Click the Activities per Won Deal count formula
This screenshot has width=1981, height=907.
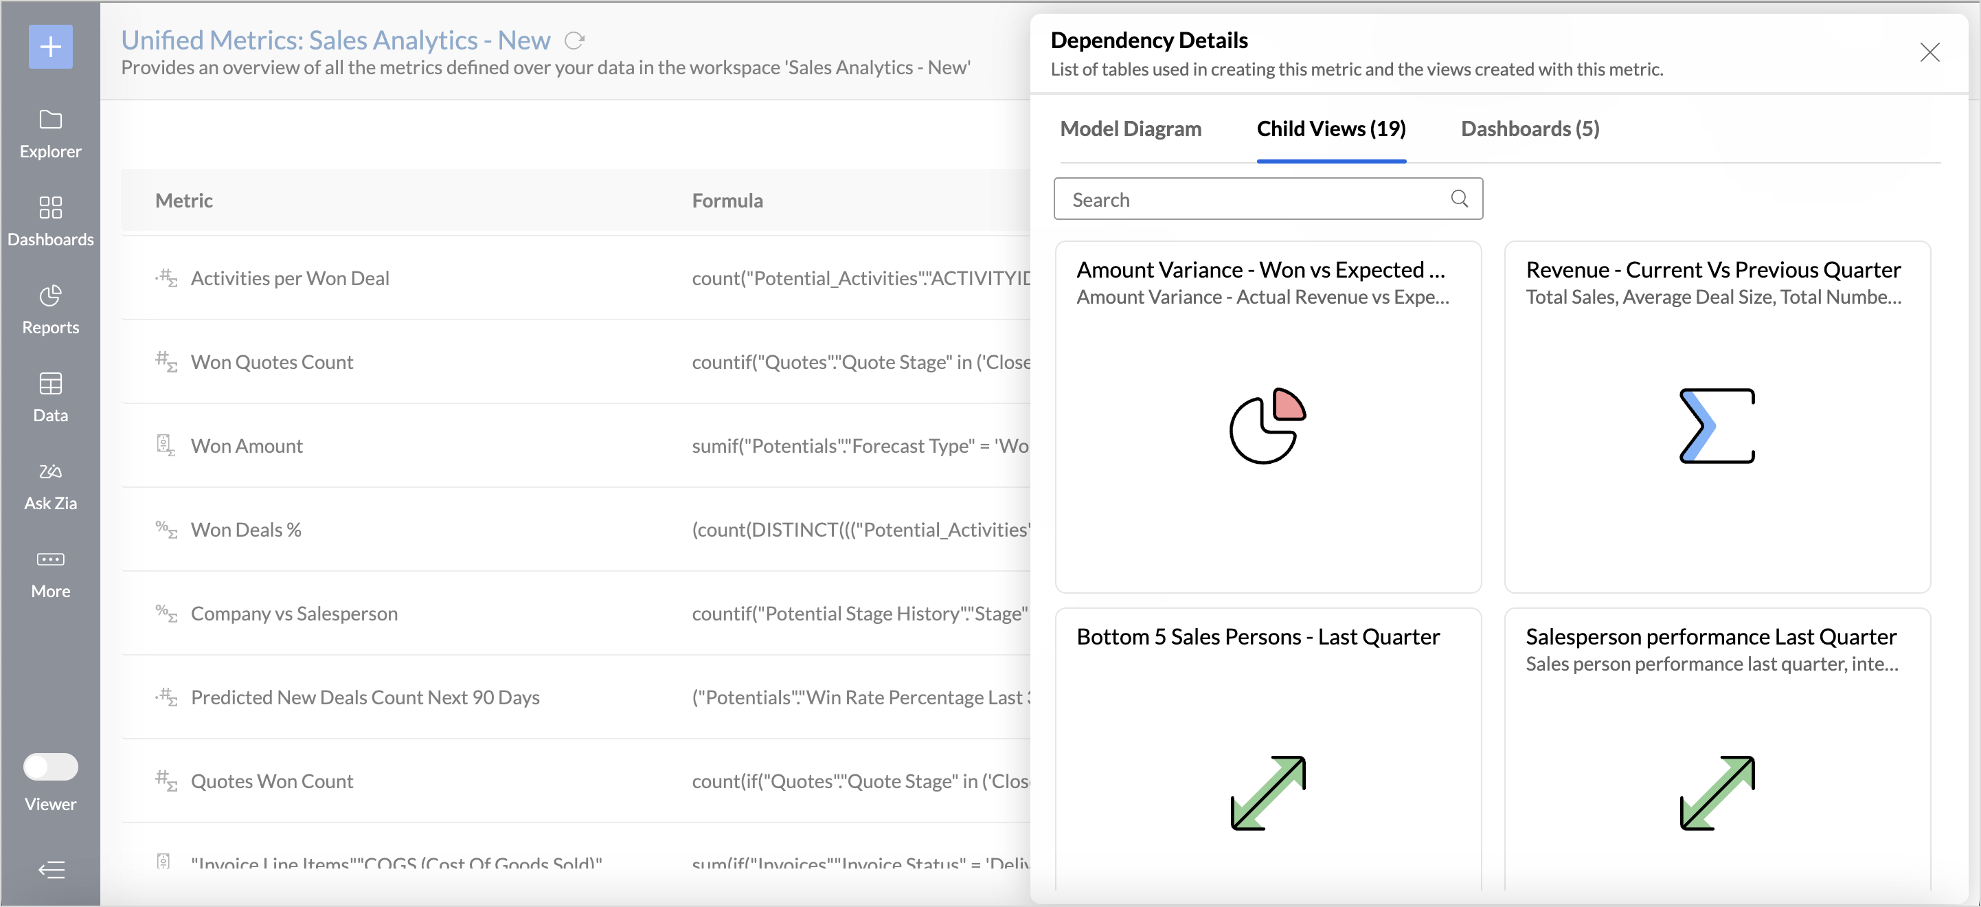pyautogui.click(x=861, y=278)
